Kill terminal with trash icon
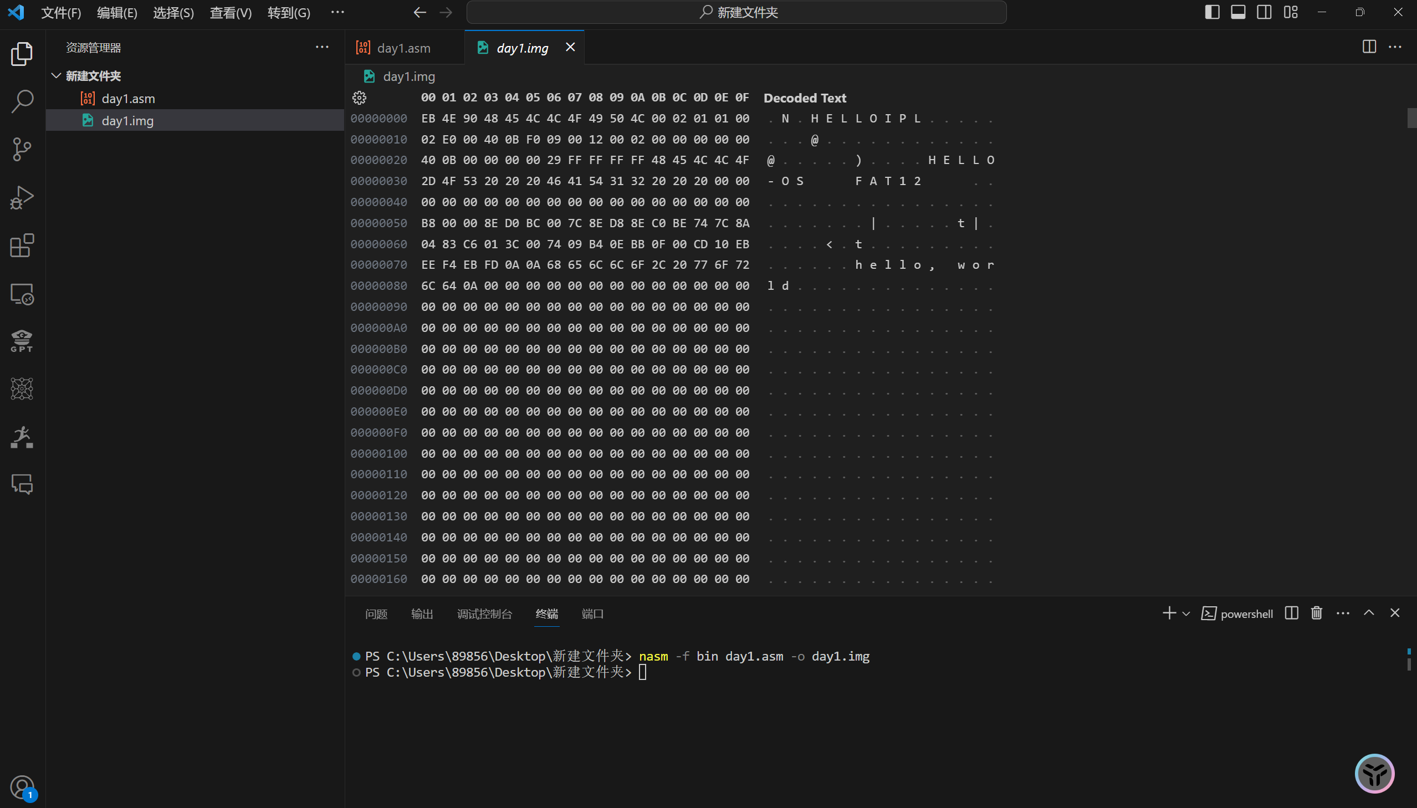 pyautogui.click(x=1317, y=613)
